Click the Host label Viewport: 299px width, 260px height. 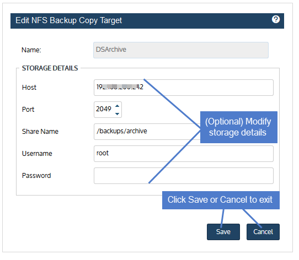(29, 88)
